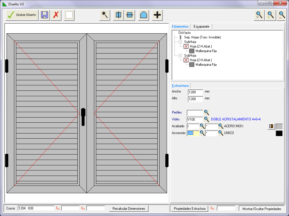The image size is (289, 216).
Task: Click the black Accesorio color swatch
Action: click(279, 133)
